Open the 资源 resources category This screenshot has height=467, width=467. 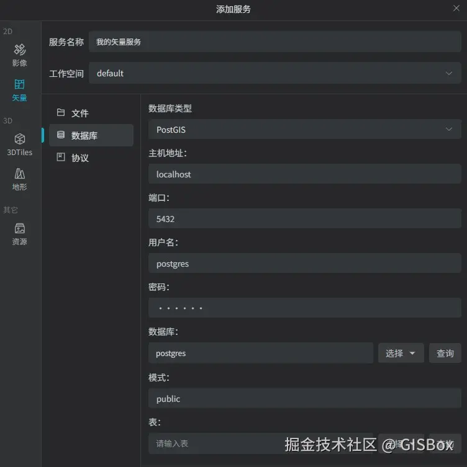click(x=20, y=234)
